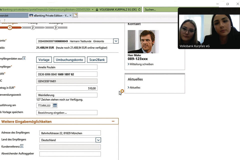This screenshot has height=160, width=240.
Task: Click the Suchen search field
Action: [160, 9]
